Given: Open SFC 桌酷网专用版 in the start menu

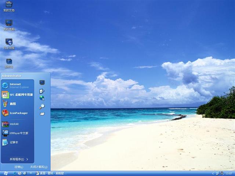Looking at the screenshot, I should coord(18,95).
